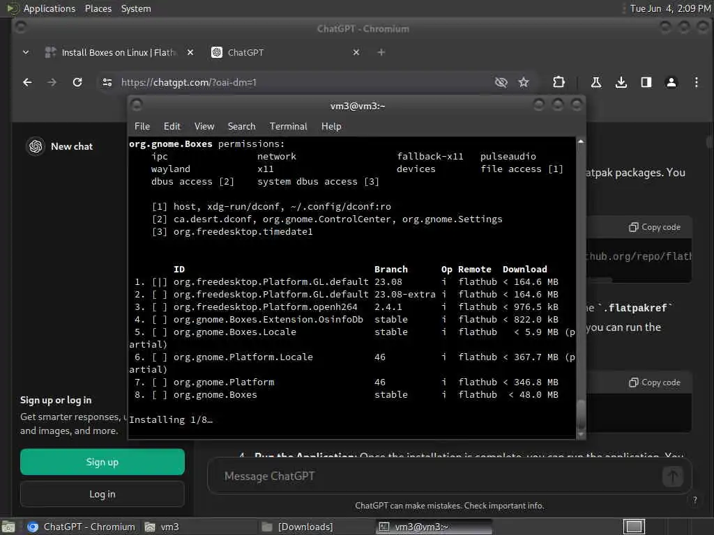Toggle the Chromium side panel
This screenshot has height=535, width=714.
[646, 82]
